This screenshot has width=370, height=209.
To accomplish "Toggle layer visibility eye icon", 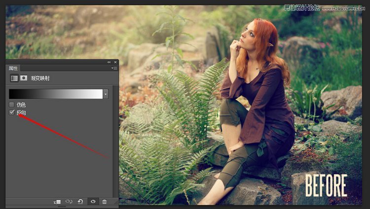I will 92,202.
